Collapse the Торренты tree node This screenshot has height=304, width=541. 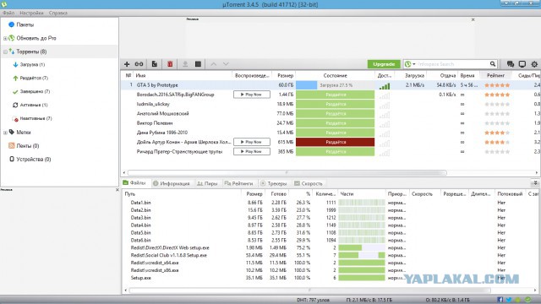click(5, 52)
